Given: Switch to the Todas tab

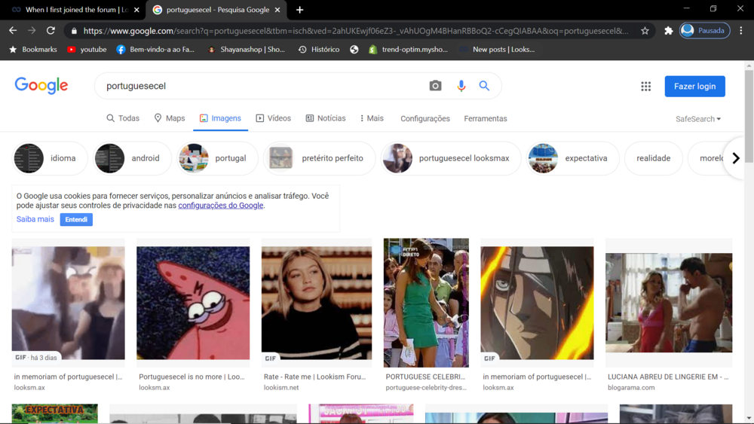Looking at the screenshot, I should tap(123, 118).
